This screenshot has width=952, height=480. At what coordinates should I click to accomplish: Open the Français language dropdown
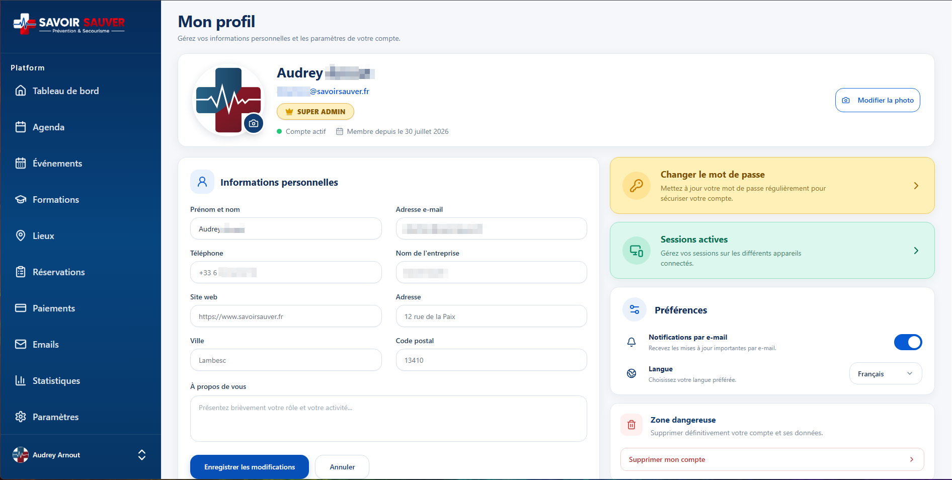pyautogui.click(x=886, y=373)
